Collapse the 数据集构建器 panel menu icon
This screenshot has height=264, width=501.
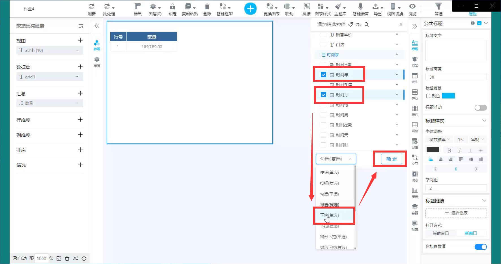tap(81, 26)
